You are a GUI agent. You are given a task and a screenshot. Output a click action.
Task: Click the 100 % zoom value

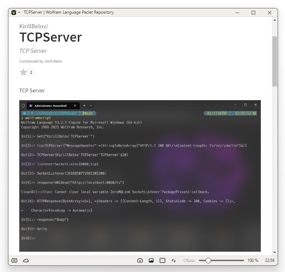point(253,260)
